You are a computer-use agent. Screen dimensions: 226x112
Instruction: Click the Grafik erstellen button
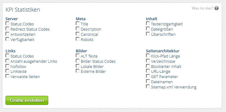click(27, 100)
